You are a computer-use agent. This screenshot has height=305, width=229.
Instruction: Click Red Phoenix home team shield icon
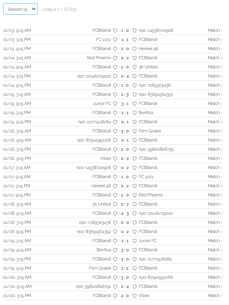pyautogui.click(x=115, y=58)
